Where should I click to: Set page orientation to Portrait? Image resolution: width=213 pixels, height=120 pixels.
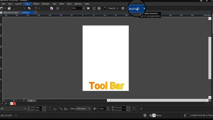(x=50, y=109)
